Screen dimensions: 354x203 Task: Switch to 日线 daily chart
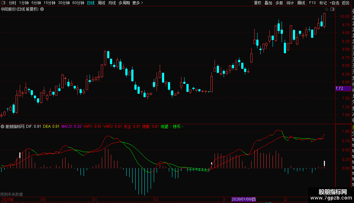click(x=91, y=3)
